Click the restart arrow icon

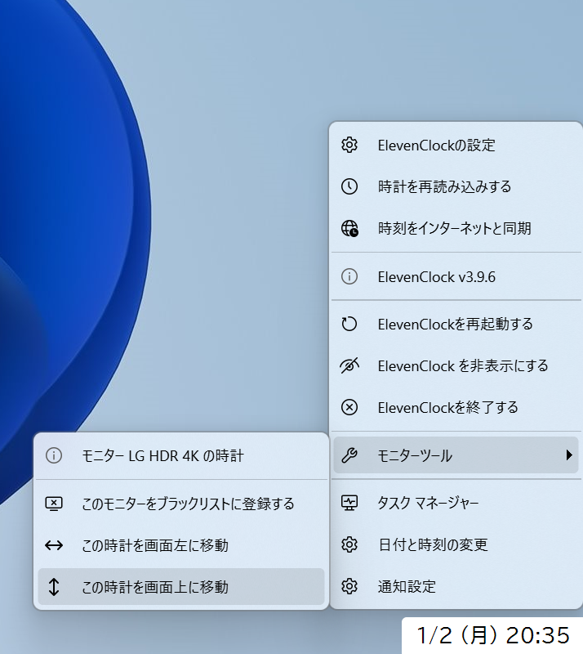(349, 324)
